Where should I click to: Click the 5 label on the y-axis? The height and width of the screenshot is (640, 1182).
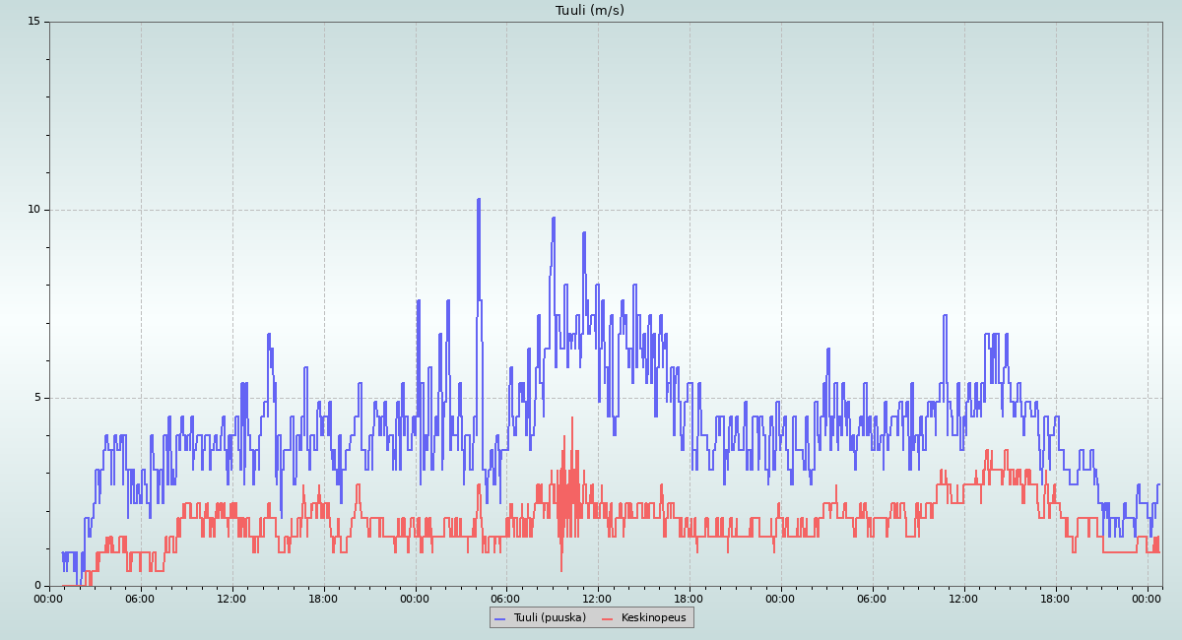point(36,398)
